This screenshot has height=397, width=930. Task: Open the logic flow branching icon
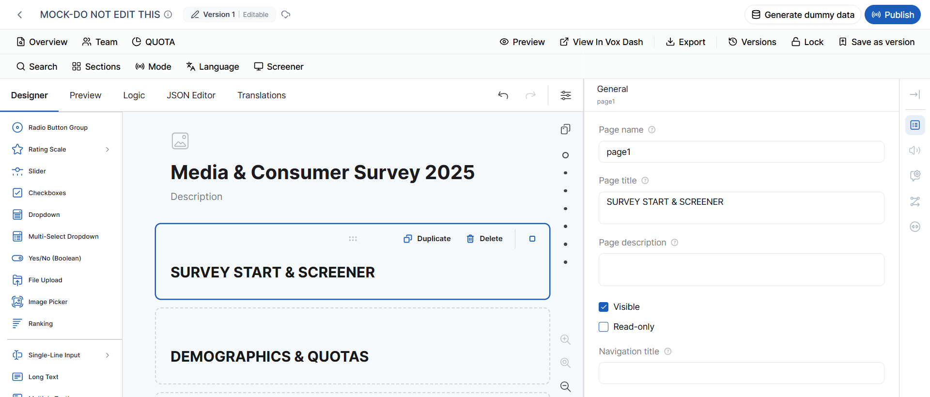pos(915,201)
